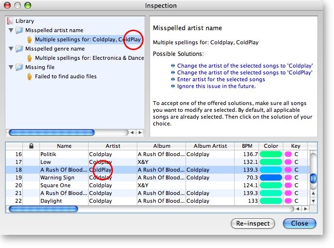This screenshot has width=334, height=248.
Task: Click 'Ignore this issue in the future' link
Action: click(x=216, y=86)
